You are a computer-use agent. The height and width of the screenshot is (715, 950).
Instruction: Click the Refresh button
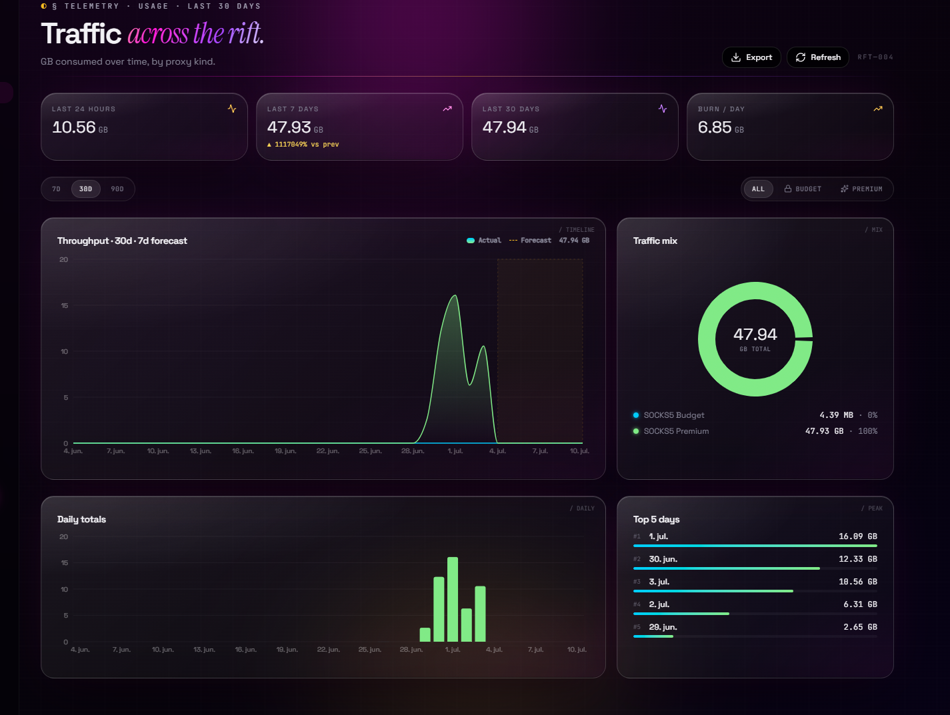pos(818,57)
